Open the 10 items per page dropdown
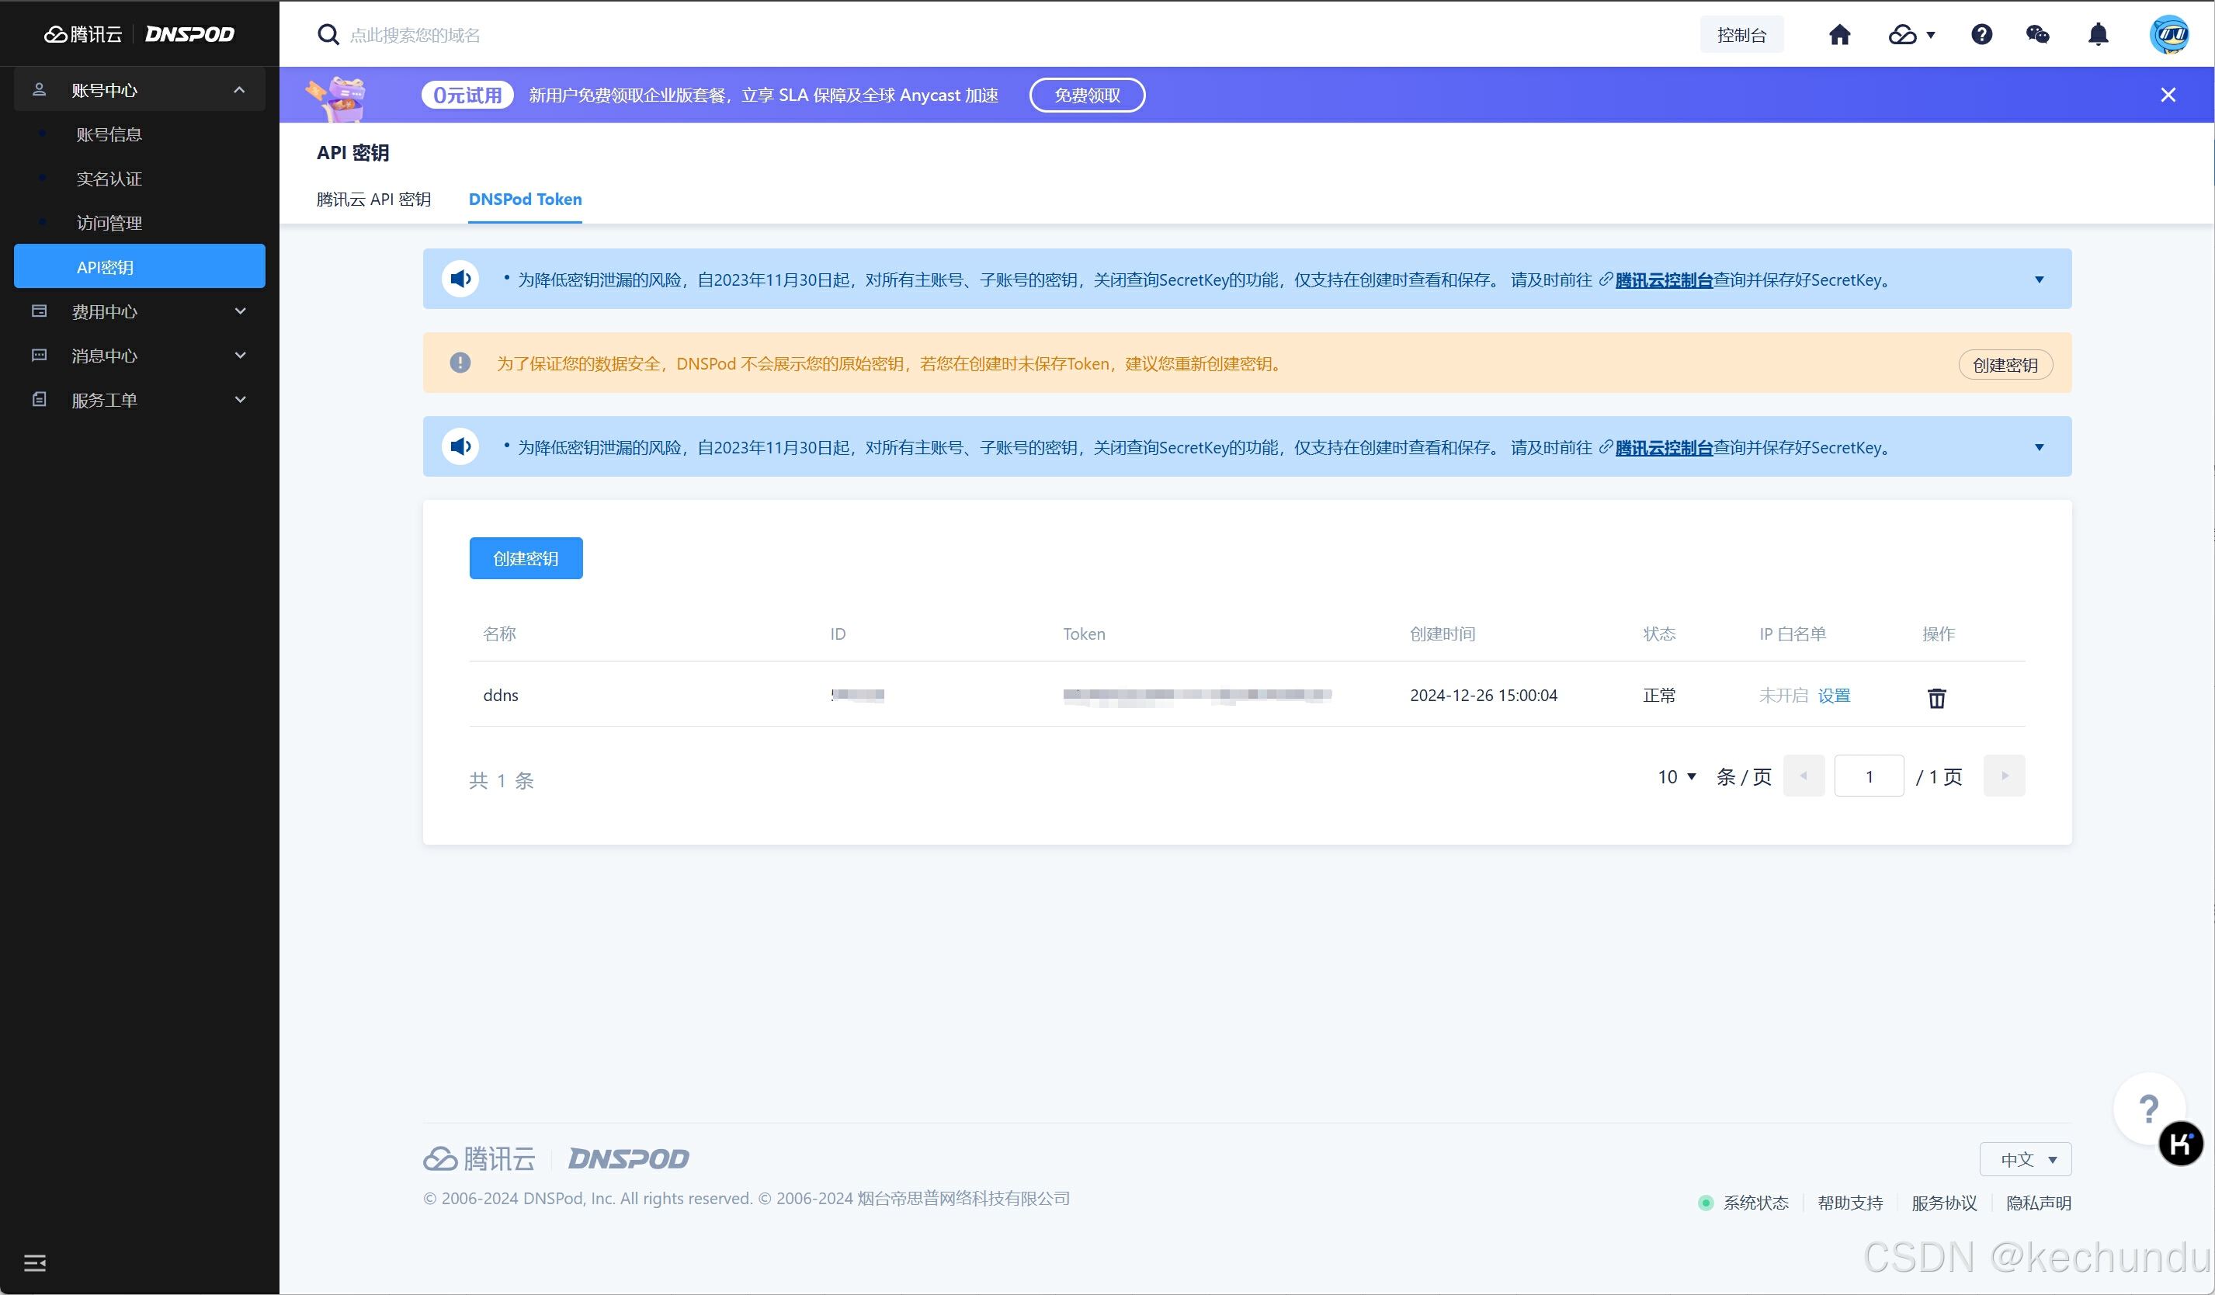The height and width of the screenshot is (1295, 2215). click(x=1676, y=776)
